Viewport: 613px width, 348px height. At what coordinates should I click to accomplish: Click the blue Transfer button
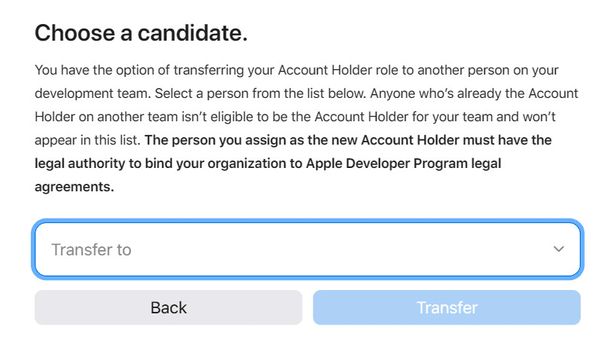click(447, 307)
